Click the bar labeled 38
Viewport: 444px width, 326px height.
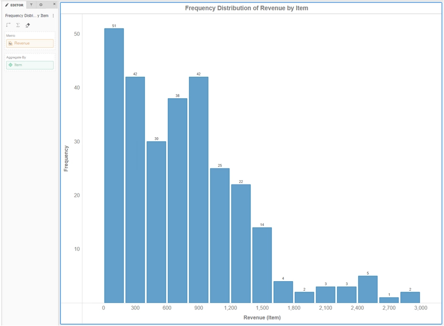[177, 200]
